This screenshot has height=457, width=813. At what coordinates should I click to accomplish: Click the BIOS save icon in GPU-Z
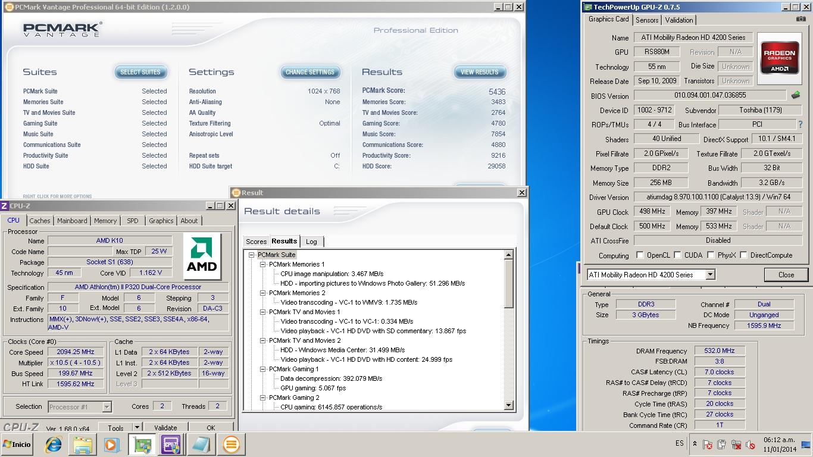click(x=796, y=95)
